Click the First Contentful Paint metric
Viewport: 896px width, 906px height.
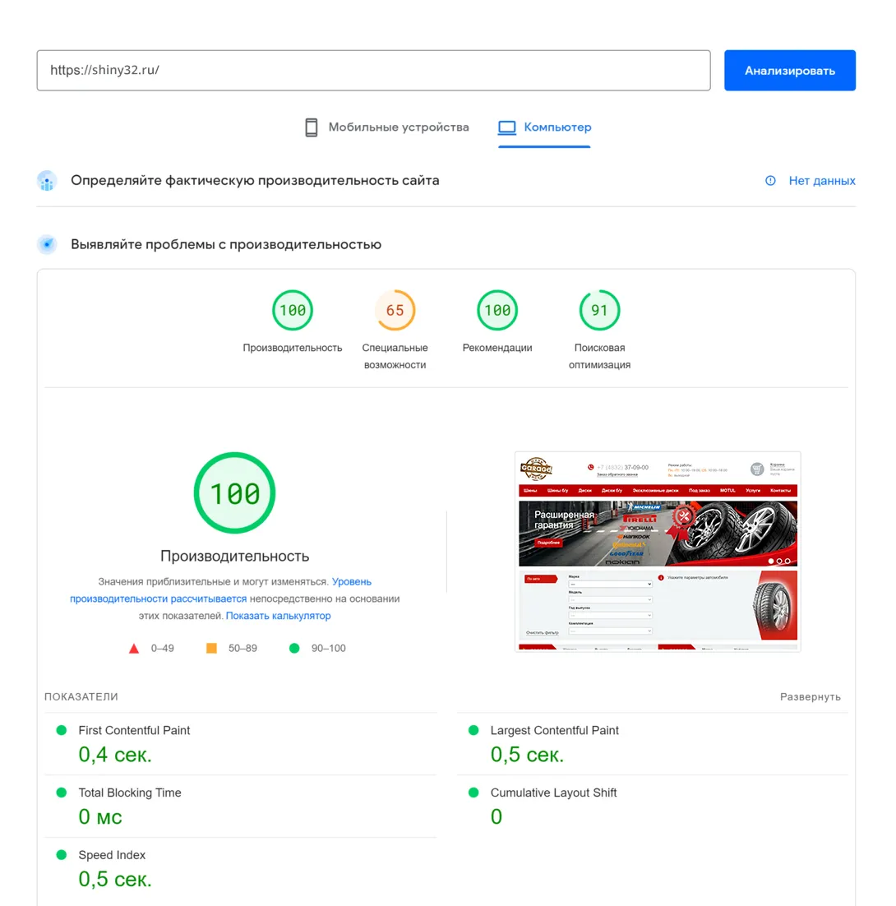click(x=134, y=730)
